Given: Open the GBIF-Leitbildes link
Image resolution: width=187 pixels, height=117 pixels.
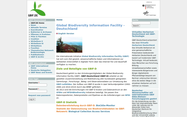Looking at the screenshot, I should (64, 84).
